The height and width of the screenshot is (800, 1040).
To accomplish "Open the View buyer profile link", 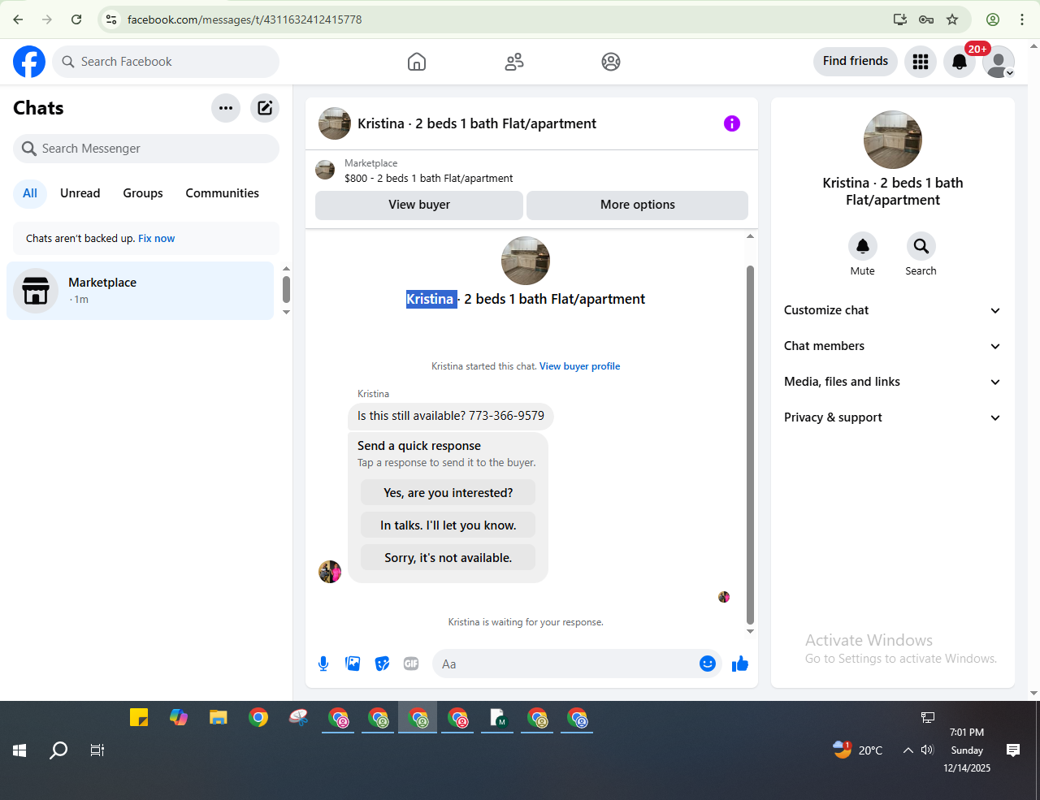I will pos(580,366).
